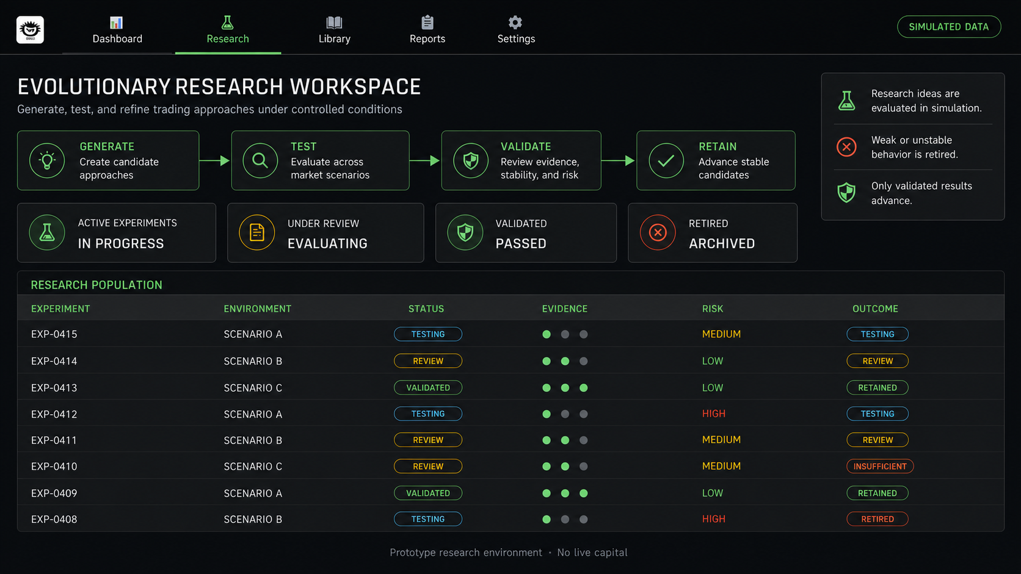1021x574 pixels.
Task: Click the SIMULATED DATA badge button
Action: tap(949, 27)
